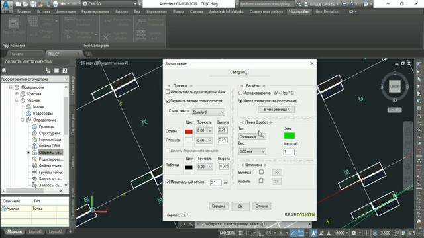Toggle the snap mode icon in status bar
Image resolution: width=424 pixels, height=238 pixels.
[248, 233]
